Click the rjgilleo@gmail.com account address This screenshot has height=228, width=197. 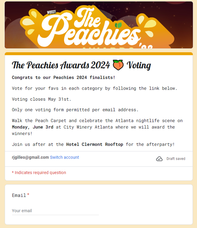coord(30,157)
